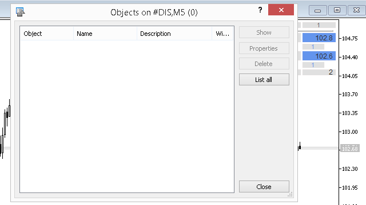Click the Objects dialog system icon
The width and height of the screenshot is (366, 205).
tap(21, 11)
